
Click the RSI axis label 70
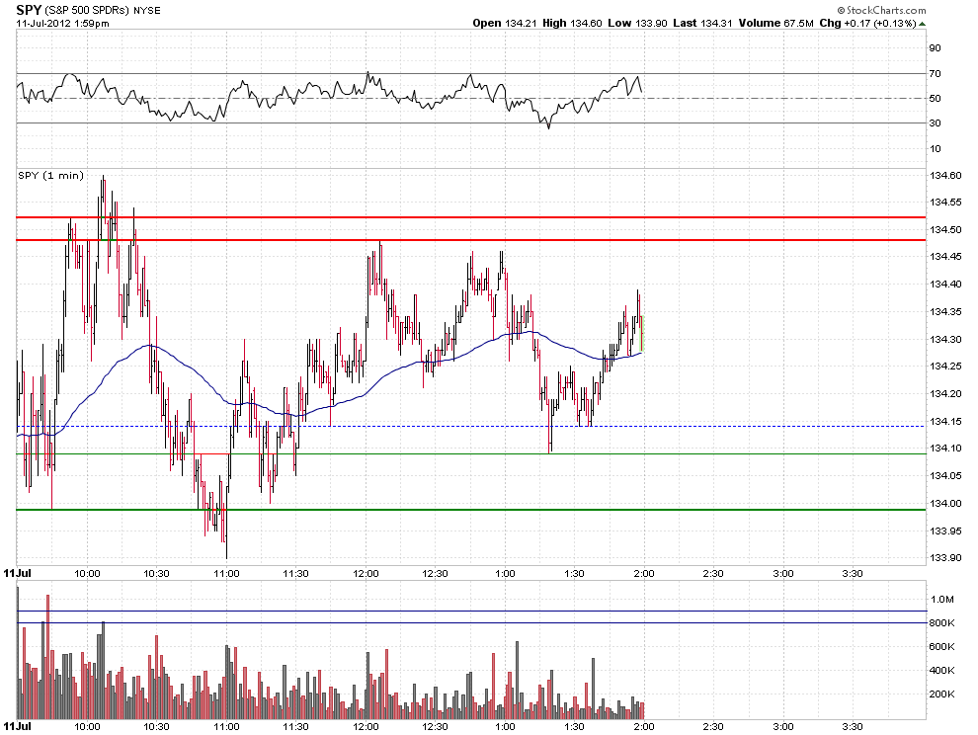[935, 74]
